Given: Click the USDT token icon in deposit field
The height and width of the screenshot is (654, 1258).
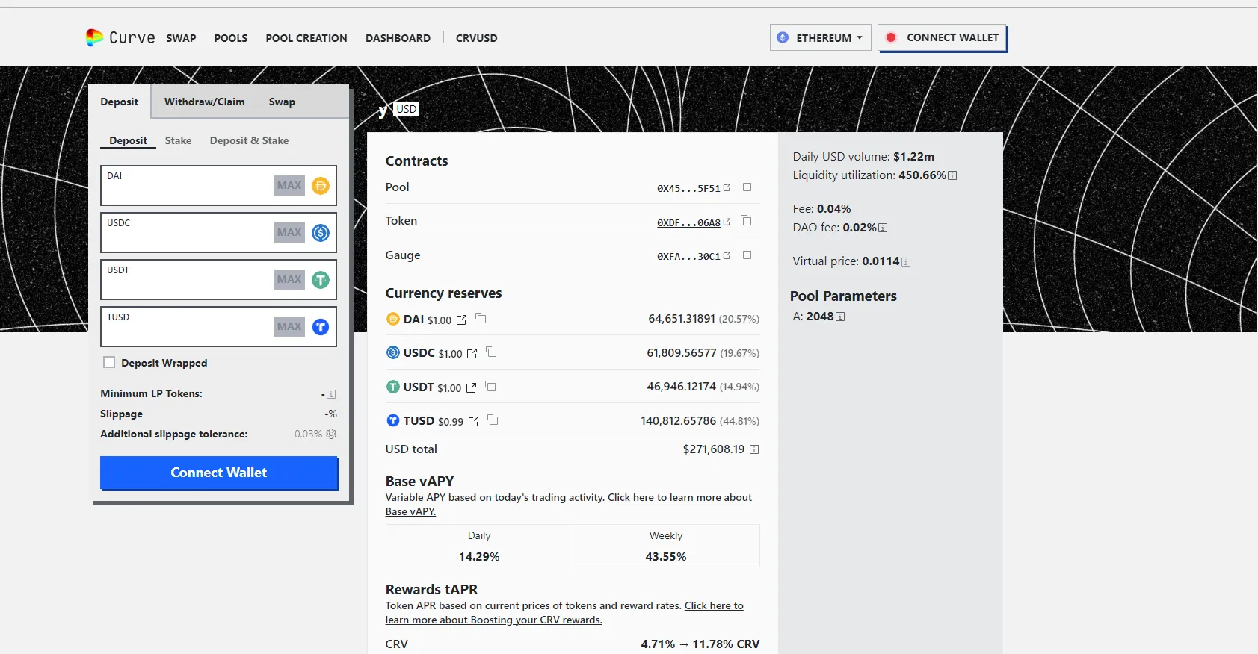Looking at the screenshot, I should tap(321, 280).
